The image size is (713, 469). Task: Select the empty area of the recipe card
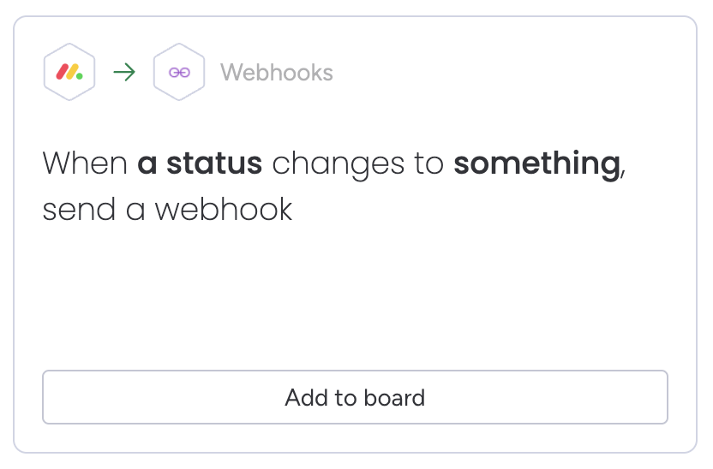[355, 295]
